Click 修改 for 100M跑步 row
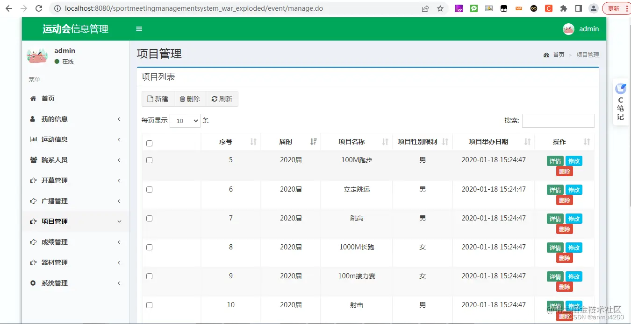Viewport: 631px width, 324px height. 574,161
